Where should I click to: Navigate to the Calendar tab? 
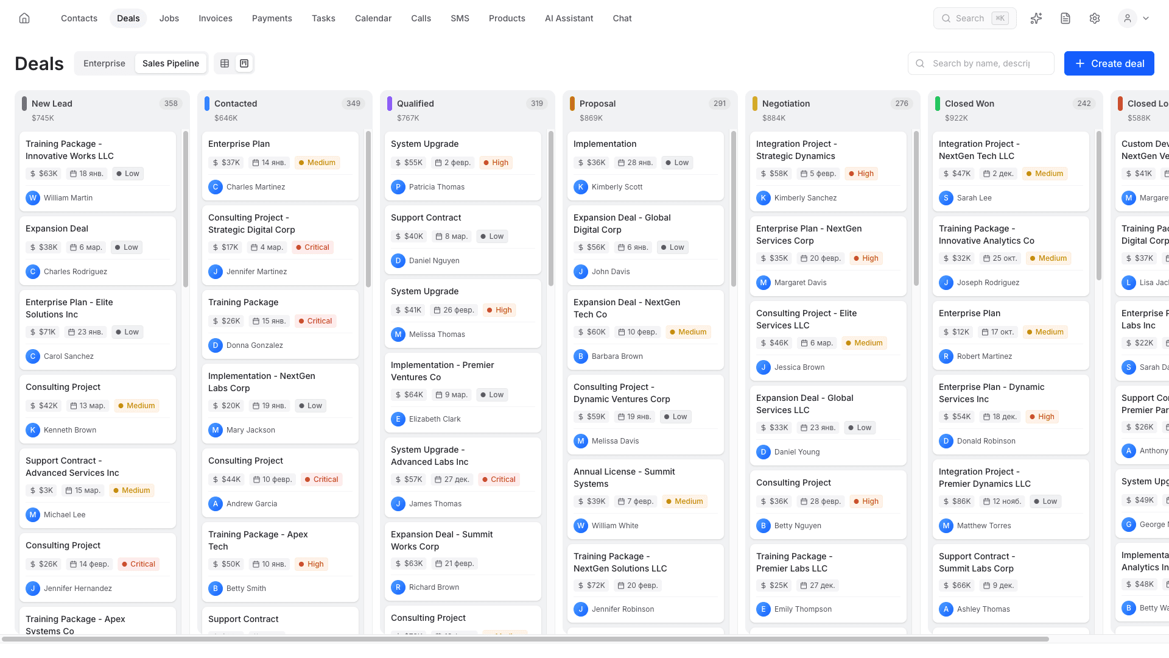pyautogui.click(x=373, y=18)
